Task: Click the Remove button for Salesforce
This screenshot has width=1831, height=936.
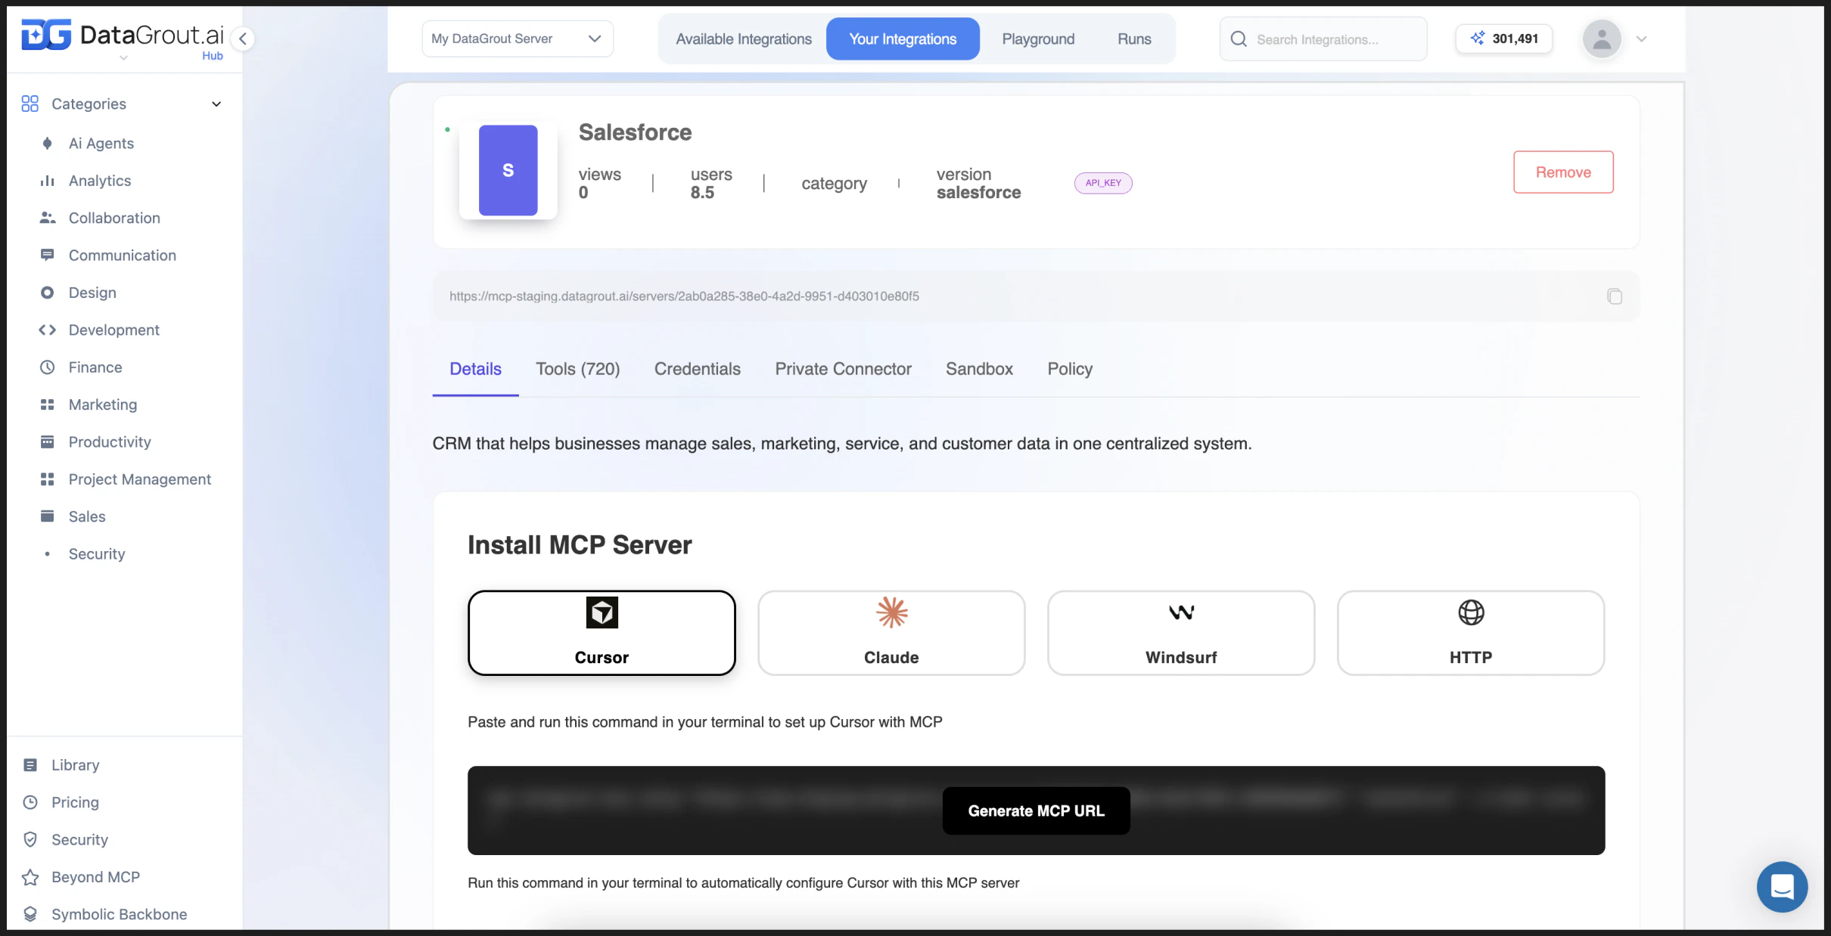Action: [x=1563, y=172]
